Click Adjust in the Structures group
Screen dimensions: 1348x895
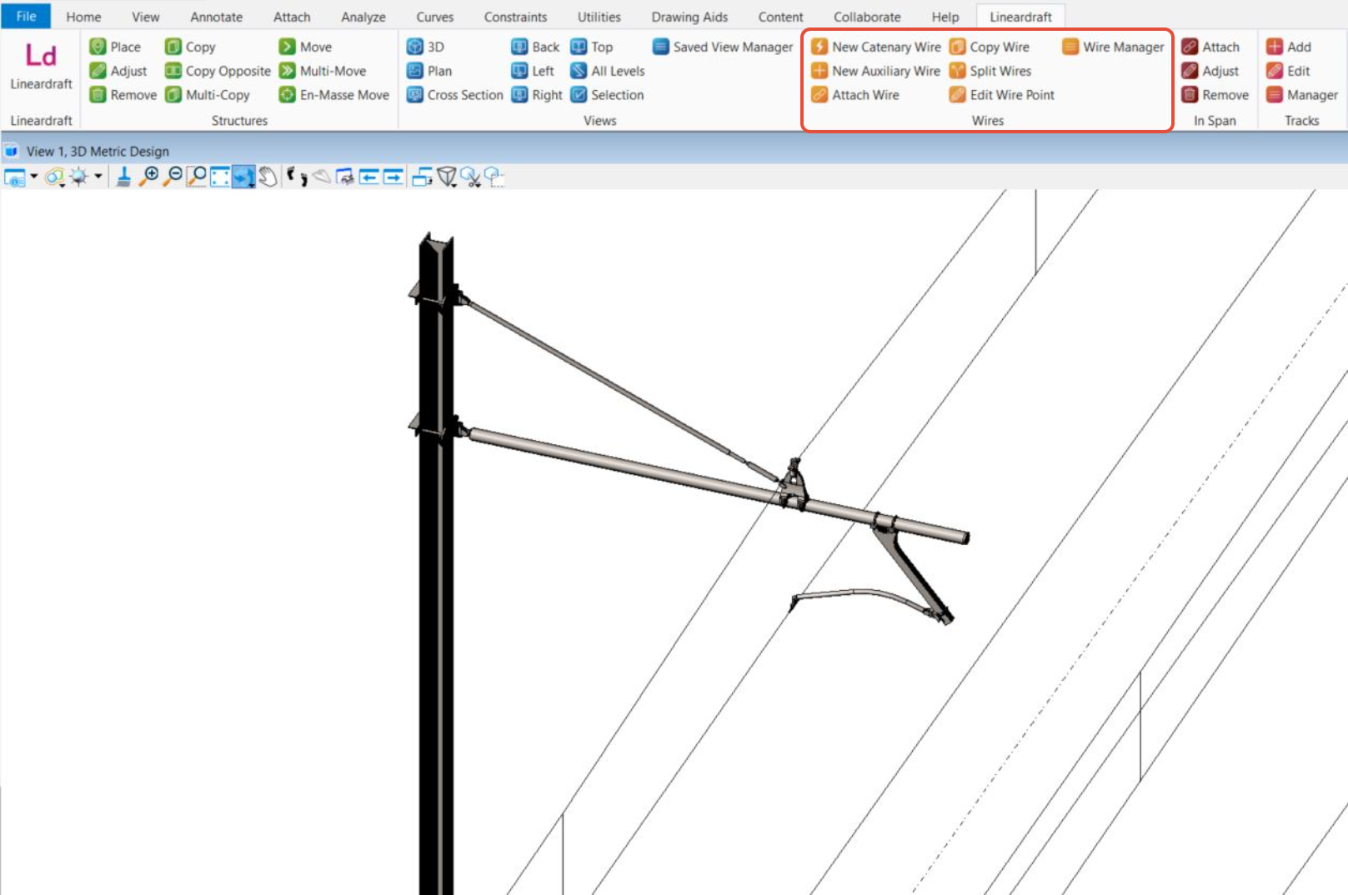pyautogui.click(x=118, y=71)
